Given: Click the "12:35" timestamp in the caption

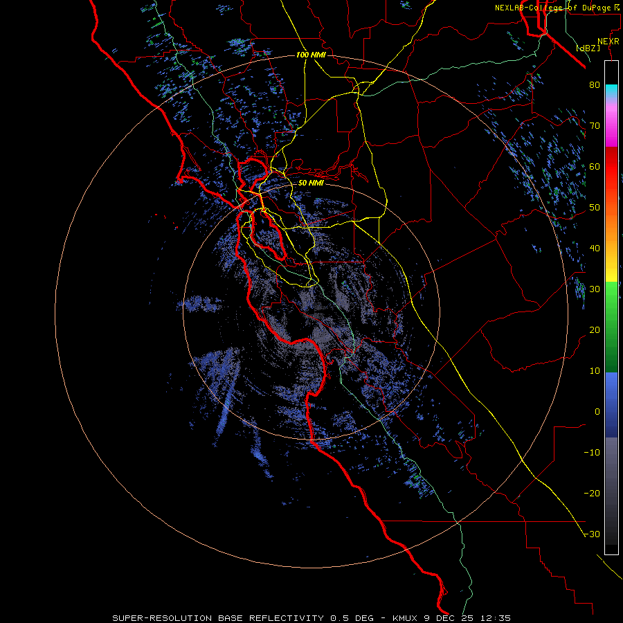Looking at the screenshot, I should point(496,618).
